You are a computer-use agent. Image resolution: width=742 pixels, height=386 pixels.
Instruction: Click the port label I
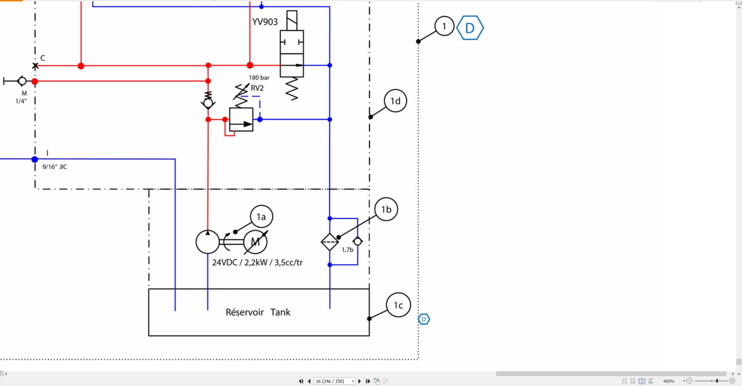pos(48,152)
